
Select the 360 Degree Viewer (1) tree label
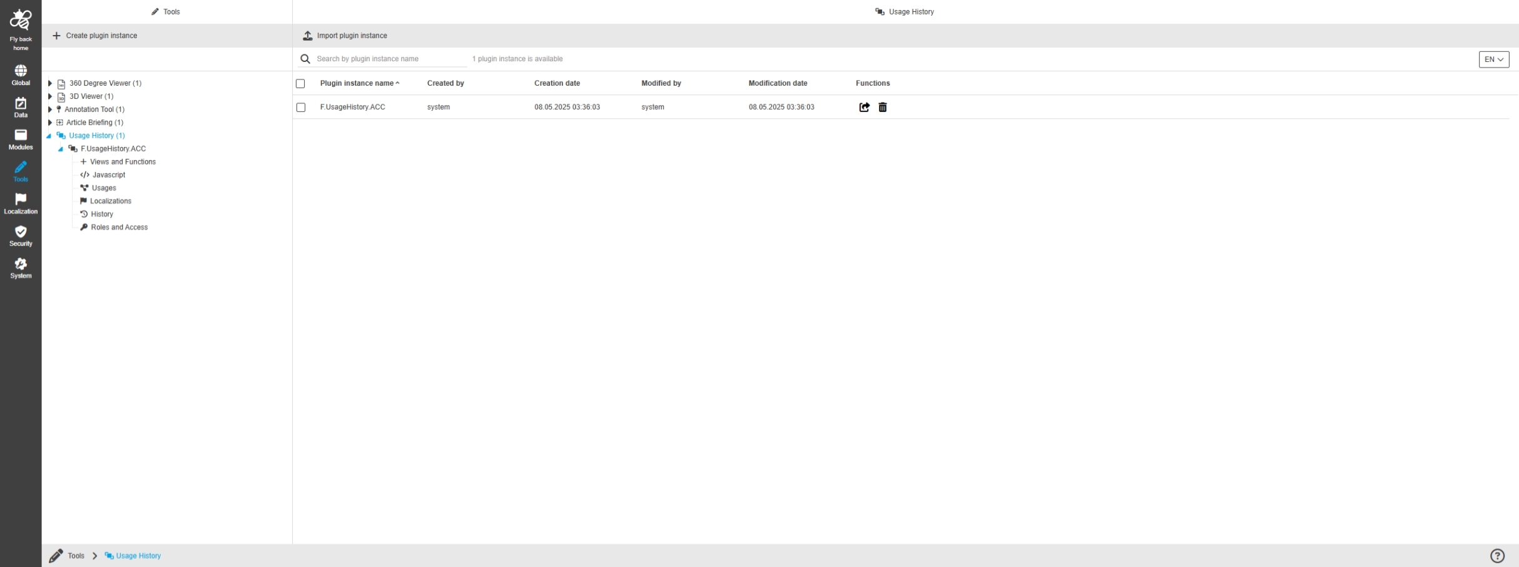pyautogui.click(x=106, y=83)
